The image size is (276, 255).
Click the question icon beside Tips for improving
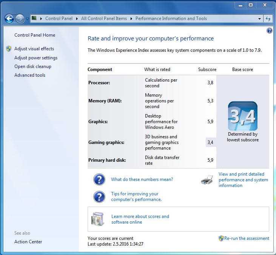pyautogui.click(x=99, y=197)
